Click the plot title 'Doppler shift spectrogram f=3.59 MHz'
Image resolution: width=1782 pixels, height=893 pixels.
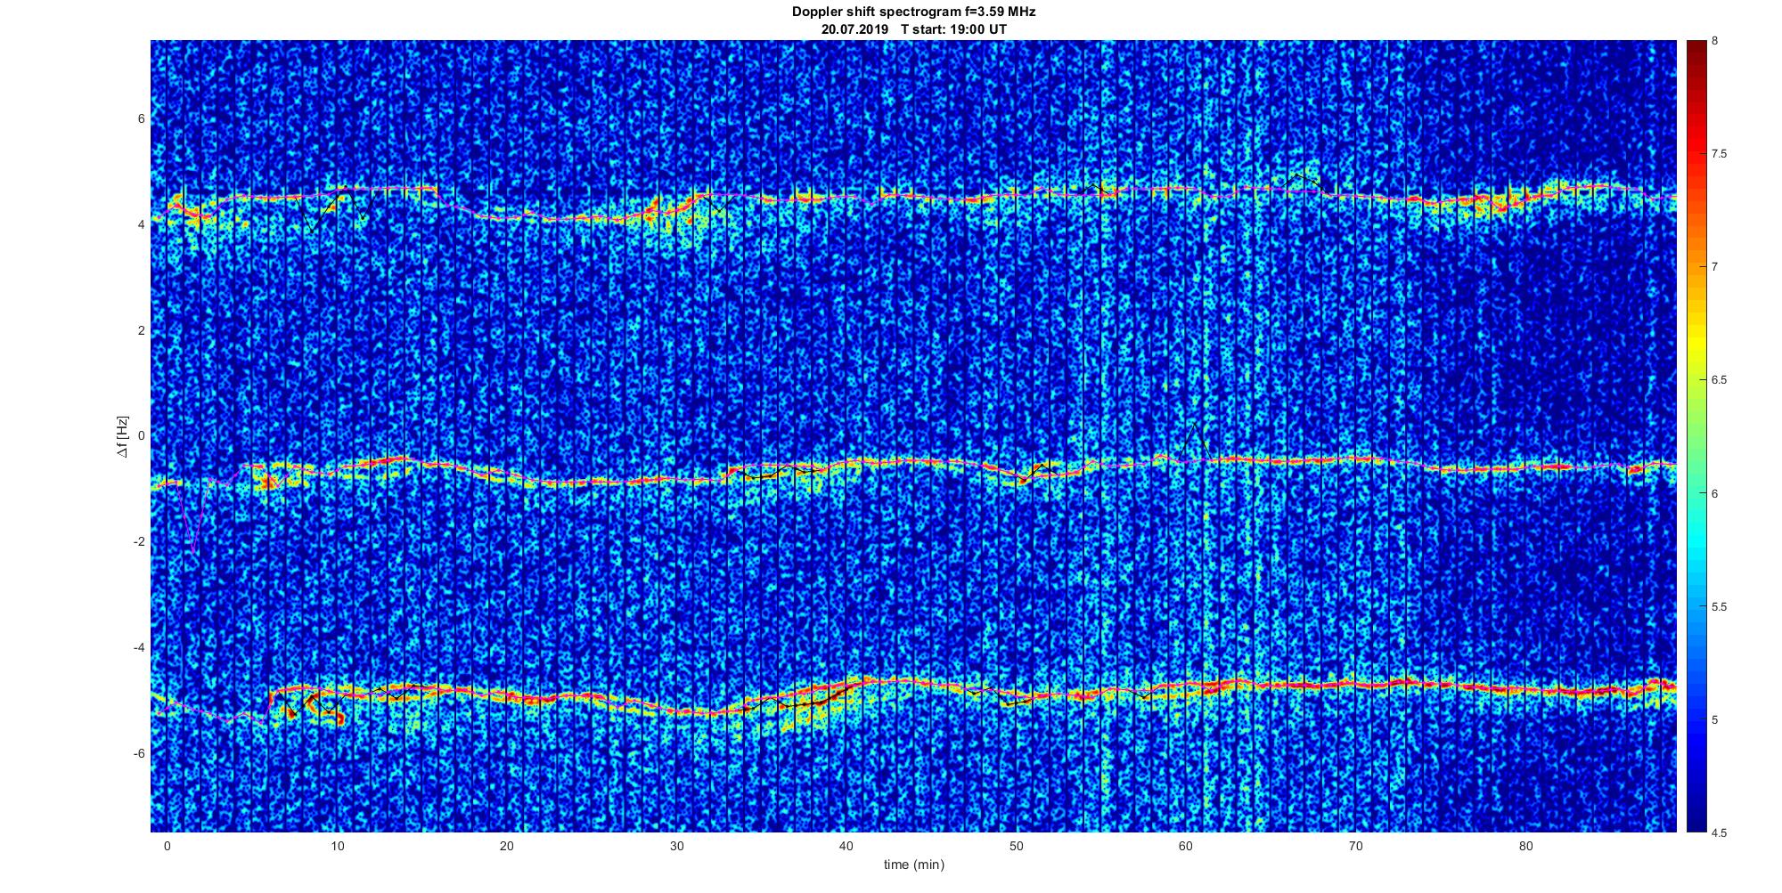pos(913,12)
